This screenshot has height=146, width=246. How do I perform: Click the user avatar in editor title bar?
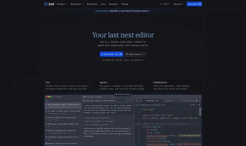pos(199,97)
